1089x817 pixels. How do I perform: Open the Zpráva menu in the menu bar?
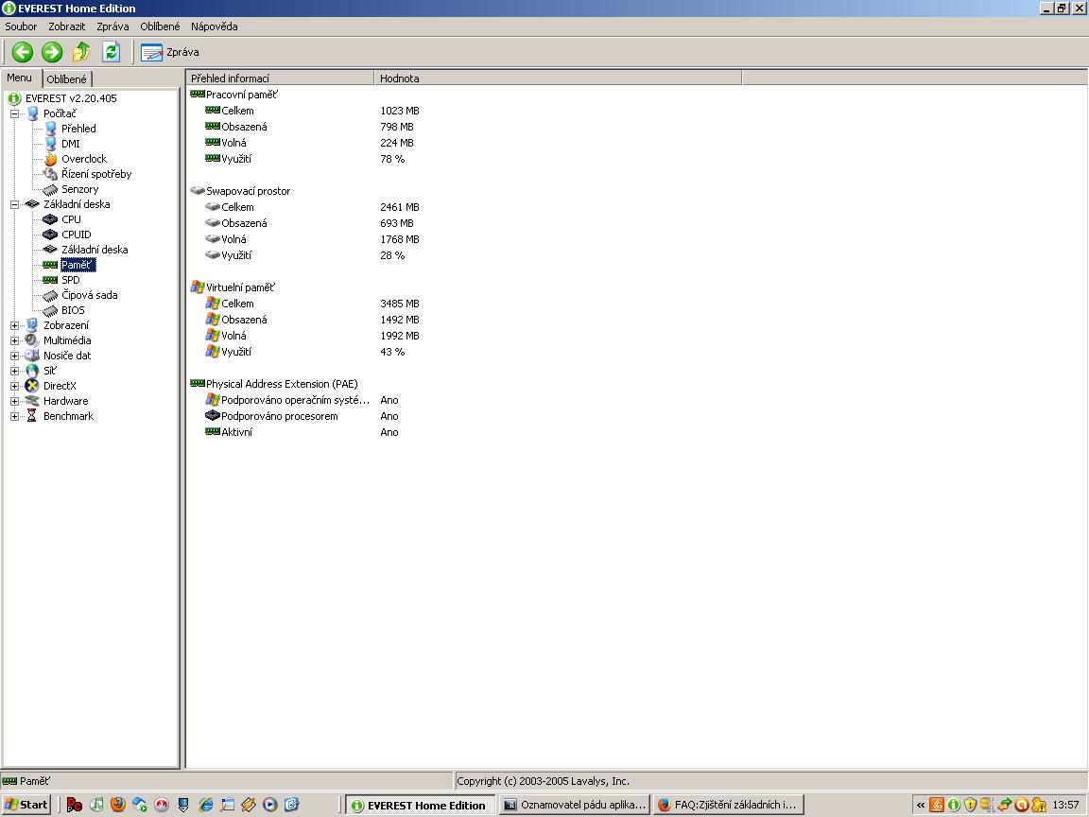click(x=112, y=26)
